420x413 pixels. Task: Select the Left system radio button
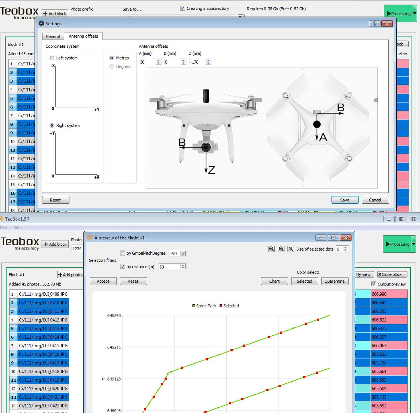coord(52,58)
